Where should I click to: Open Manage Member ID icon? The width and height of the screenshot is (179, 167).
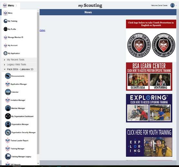point(5,37)
